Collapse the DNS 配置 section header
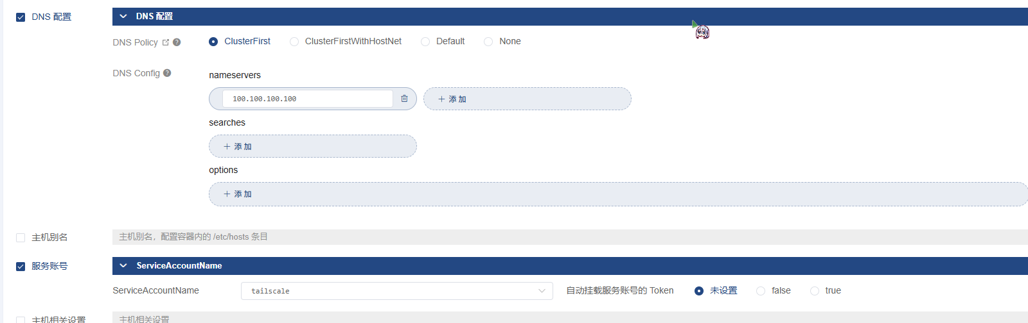The height and width of the screenshot is (323, 1028). pos(570,17)
